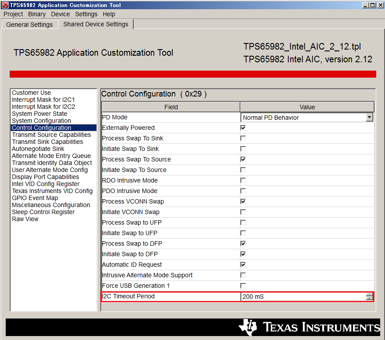Enable Initiate VCONN Swap checkbox

[x=243, y=212]
